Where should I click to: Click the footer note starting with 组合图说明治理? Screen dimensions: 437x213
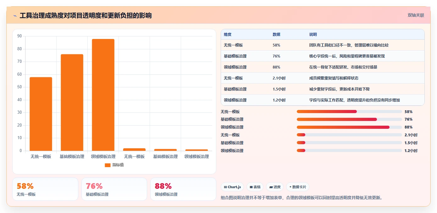pyautogui.click(x=302, y=198)
